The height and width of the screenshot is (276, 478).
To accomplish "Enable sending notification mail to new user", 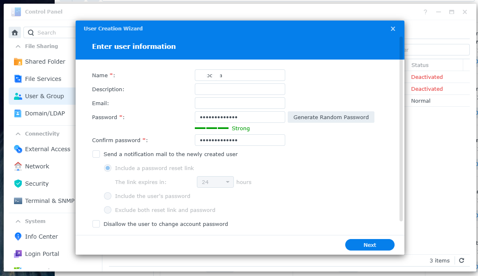I will [96, 154].
